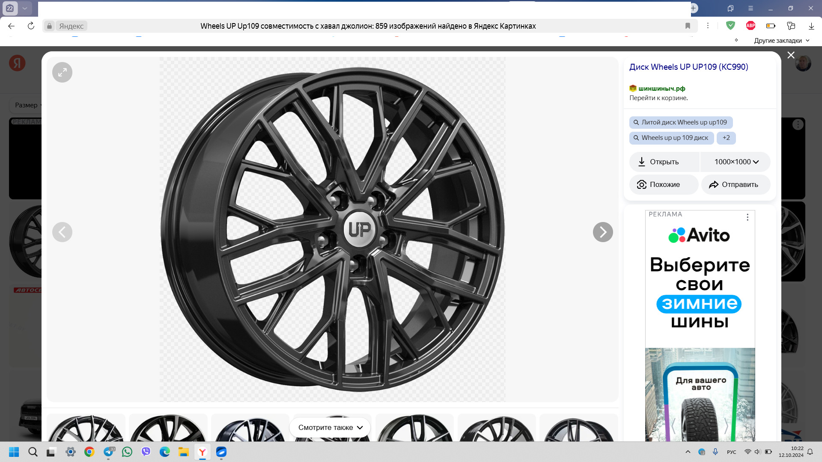This screenshot has height=462, width=822.
Task: Click the Похожие similar images button
Action: click(x=664, y=184)
